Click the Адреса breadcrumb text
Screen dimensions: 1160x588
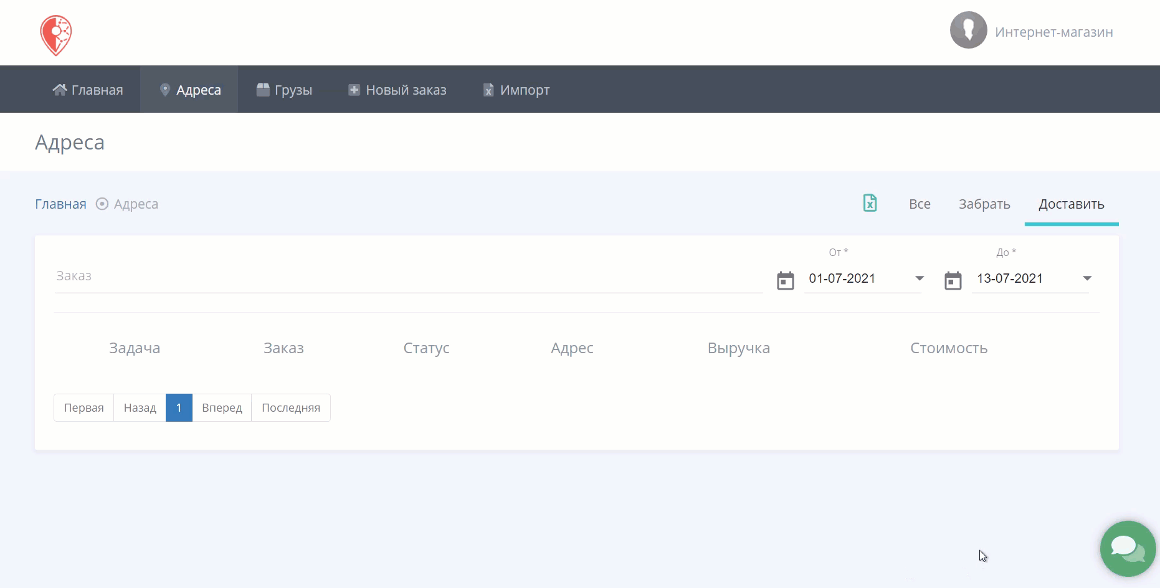136,204
